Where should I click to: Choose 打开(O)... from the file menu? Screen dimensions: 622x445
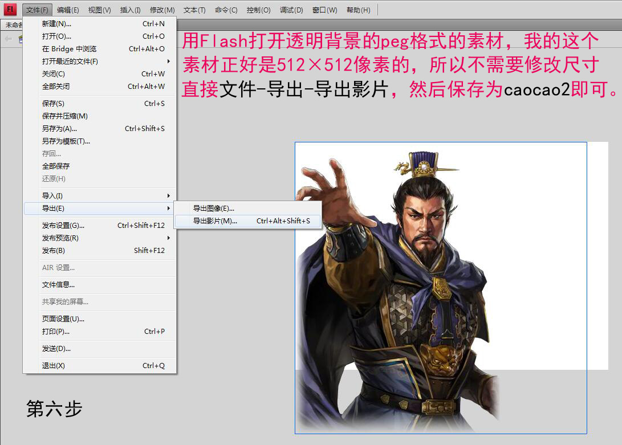(100, 36)
